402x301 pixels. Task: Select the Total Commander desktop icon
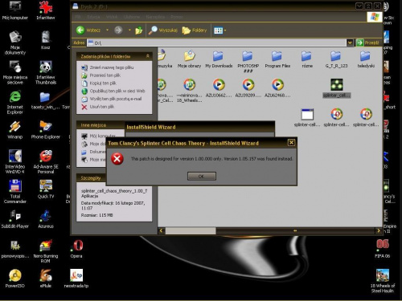[15, 192]
